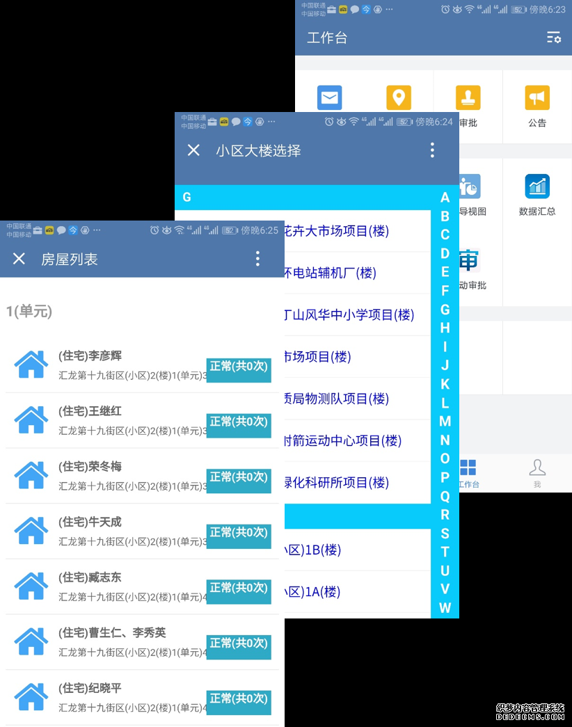Open the 公告 megaphone icon
Viewport: 572px width, 727px height.
[537, 98]
